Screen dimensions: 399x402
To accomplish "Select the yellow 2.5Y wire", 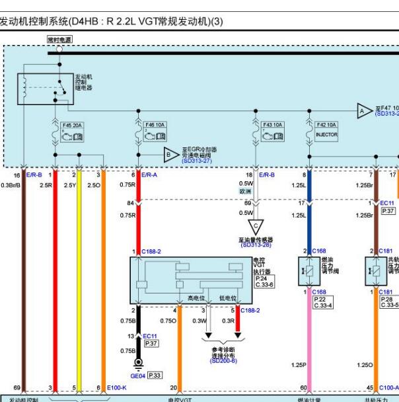I will click(79, 281).
